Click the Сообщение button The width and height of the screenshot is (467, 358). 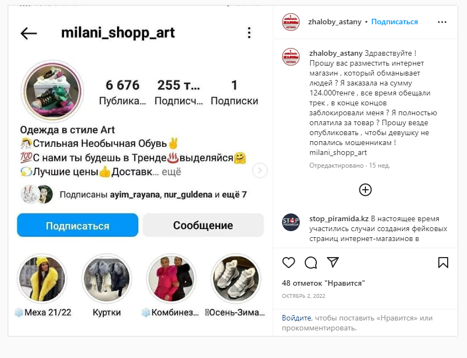coord(203,225)
